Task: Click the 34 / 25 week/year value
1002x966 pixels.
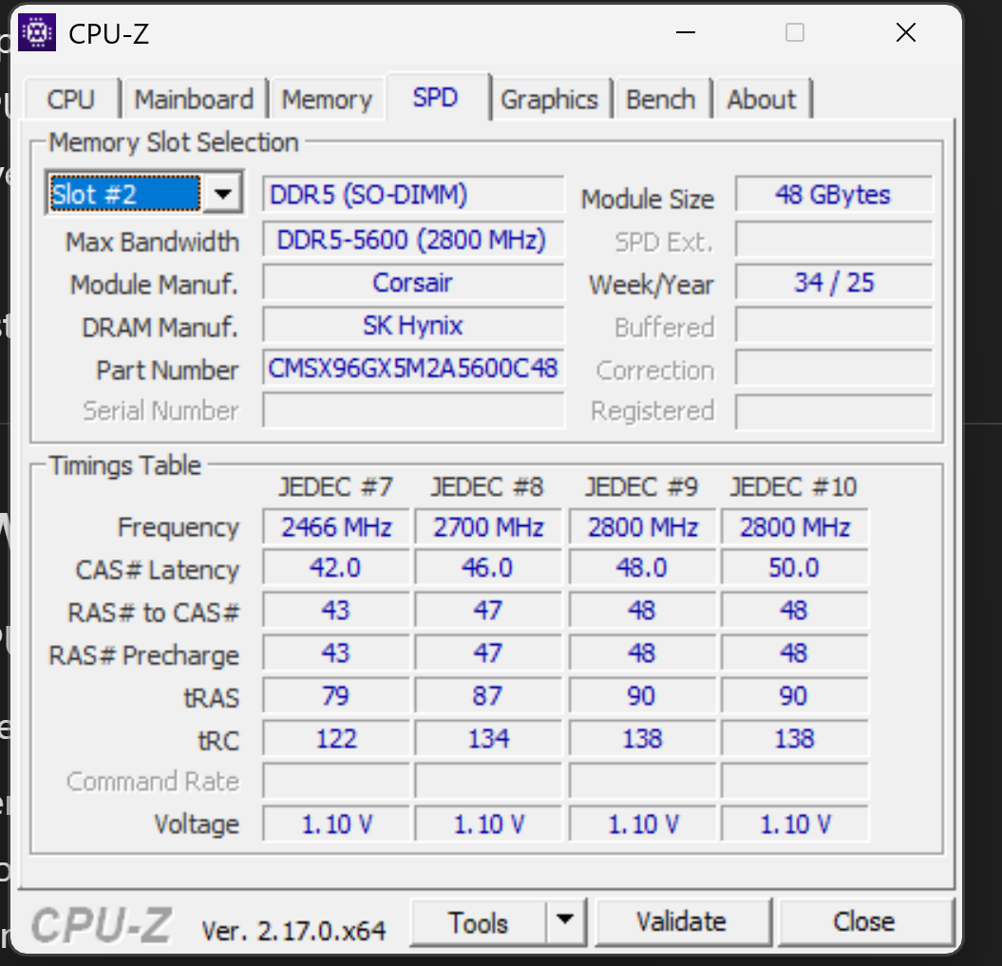Action: 833,282
